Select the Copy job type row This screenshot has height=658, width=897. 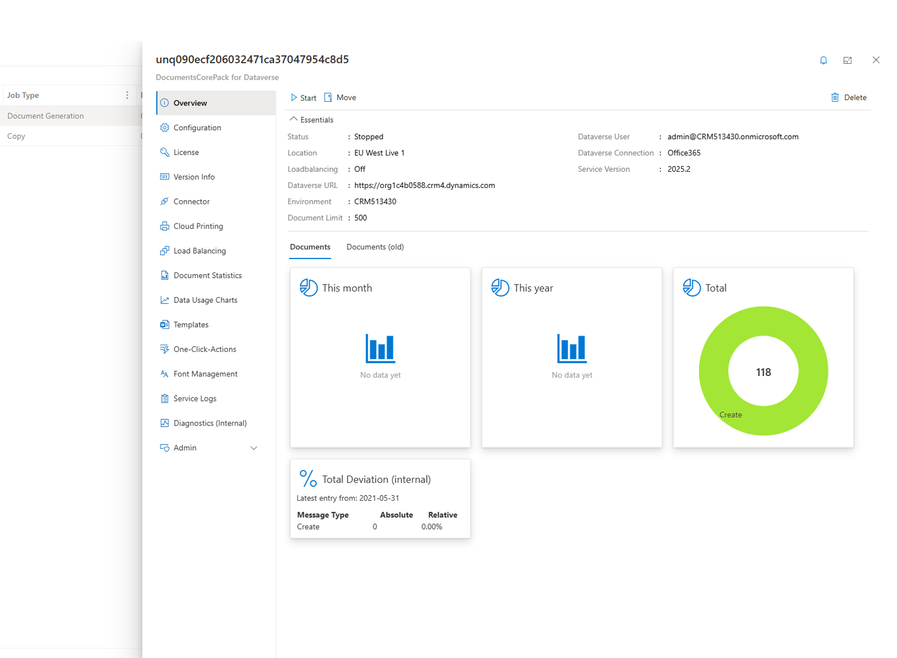(x=71, y=136)
